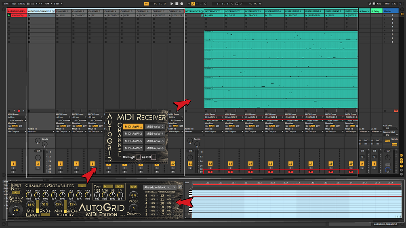This screenshot has height=228, width=406.
Task: Arm recording on track 18
Action: [330, 172]
